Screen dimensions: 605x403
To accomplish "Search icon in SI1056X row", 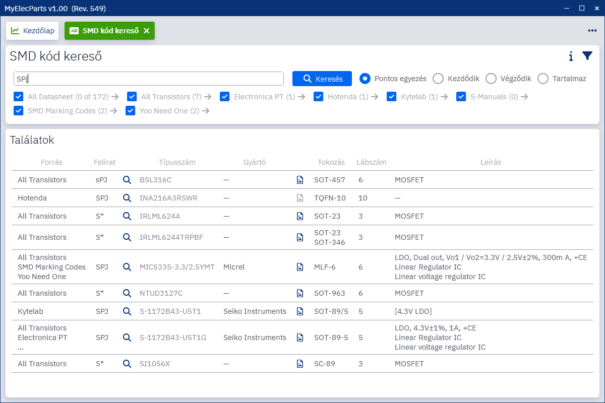I will (127, 364).
